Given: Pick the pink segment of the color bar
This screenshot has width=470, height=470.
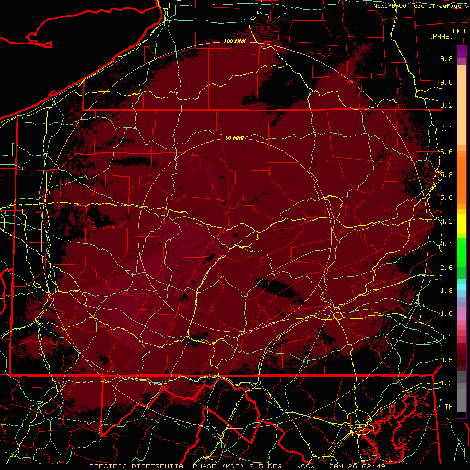Looking at the screenshot, I should click(x=461, y=316).
